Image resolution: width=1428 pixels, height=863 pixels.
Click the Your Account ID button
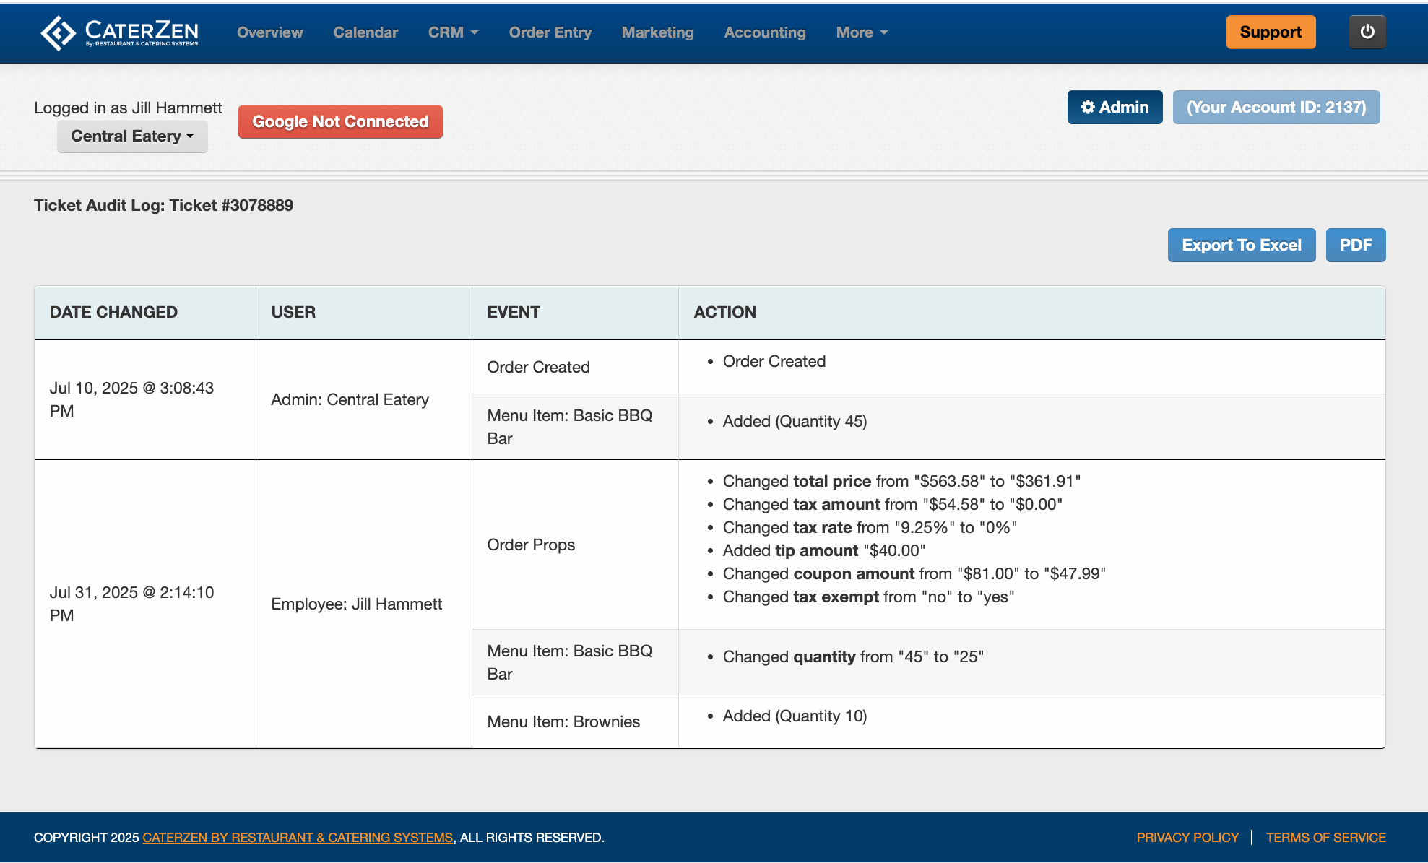click(x=1276, y=107)
